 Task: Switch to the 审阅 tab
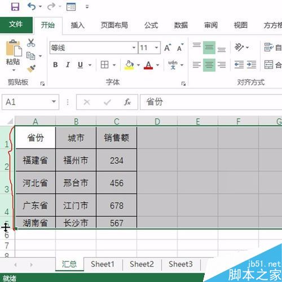pyautogui.click(x=211, y=25)
